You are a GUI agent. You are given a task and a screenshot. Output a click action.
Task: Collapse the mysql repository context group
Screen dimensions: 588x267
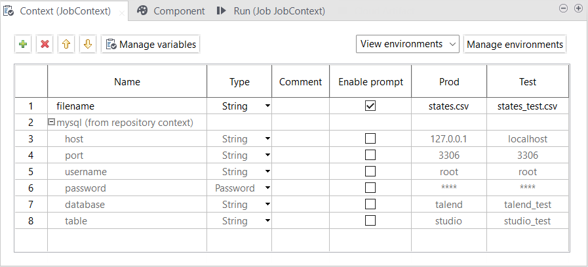tap(51, 123)
